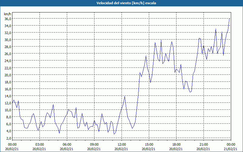Click the 12:00 time label on the X axis

[x=122, y=145]
